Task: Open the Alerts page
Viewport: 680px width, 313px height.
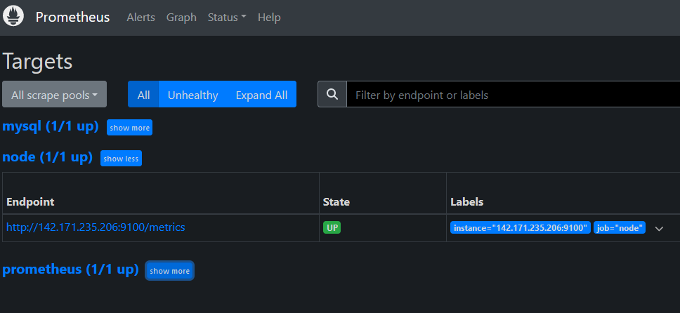Action: pos(140,18)
